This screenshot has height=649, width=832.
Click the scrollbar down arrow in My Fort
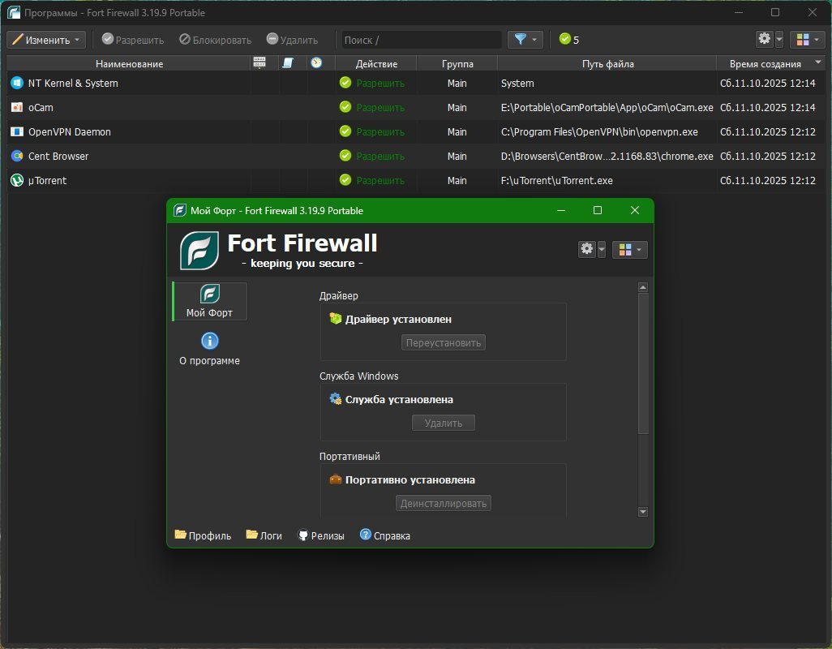click(x=642, y=512)
